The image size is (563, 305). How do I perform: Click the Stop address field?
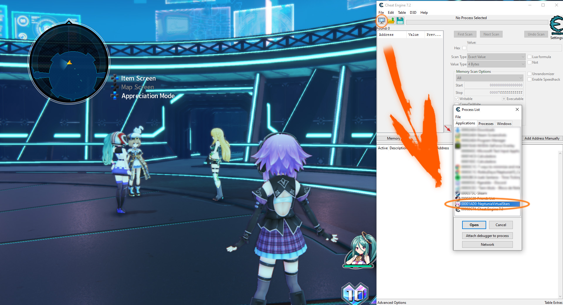pos(494,93)
